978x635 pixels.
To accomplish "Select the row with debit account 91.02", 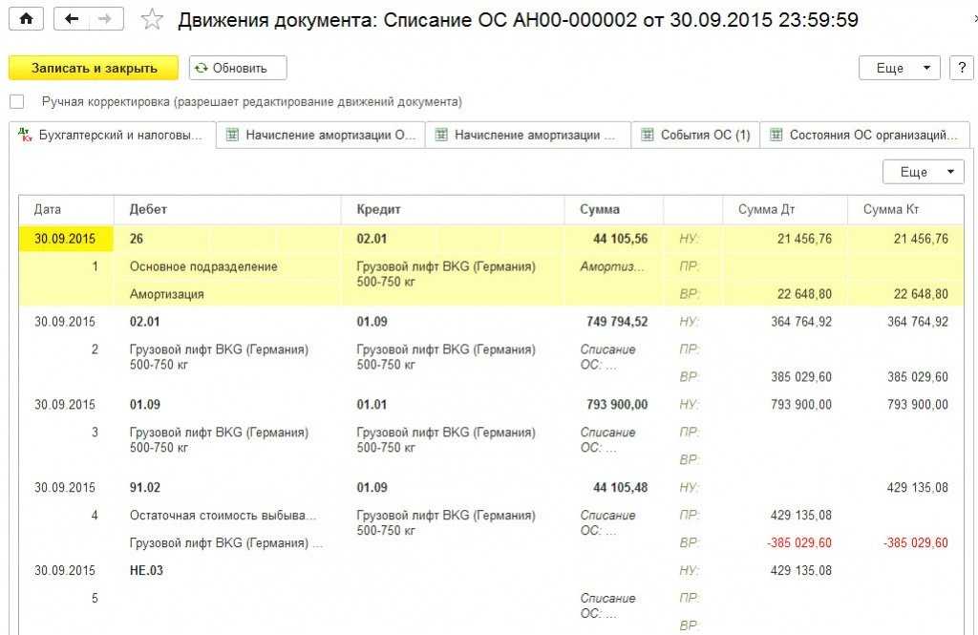I will [x=145, y=487].
